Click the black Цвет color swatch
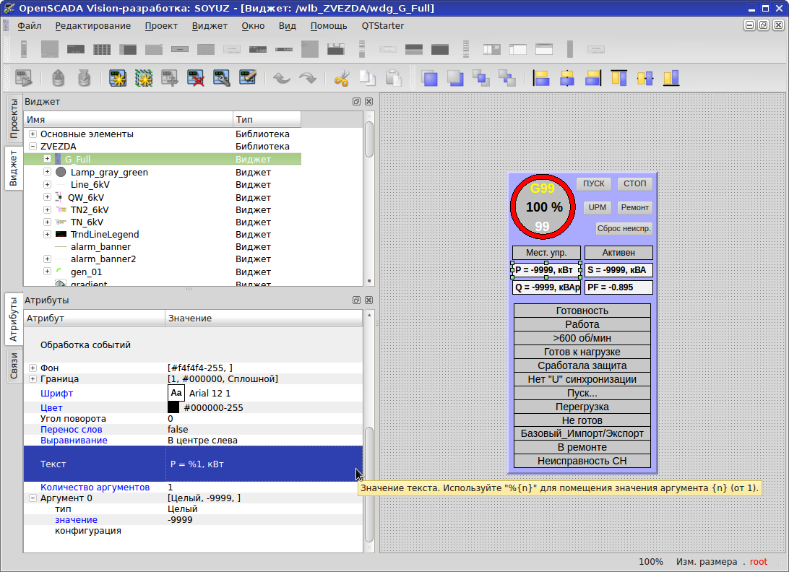Viewport: 789px width, 572px height. (x=173, y=408)
